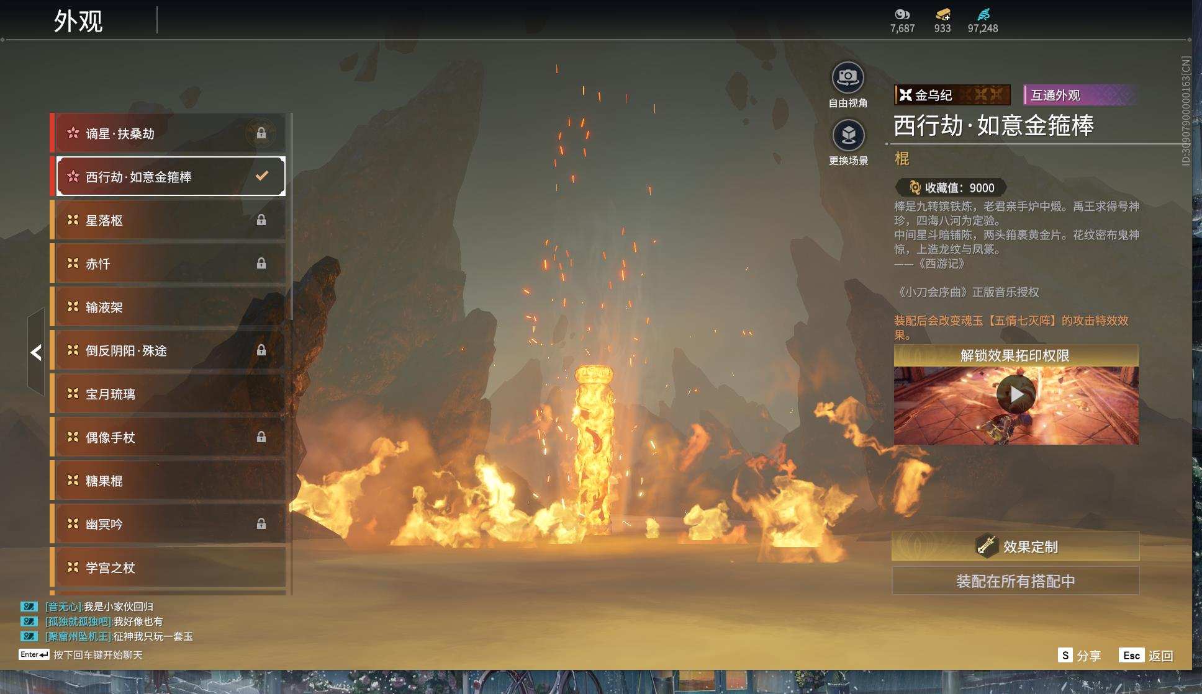Click the 分享 share button
The image size is (1202, 694).
1080,656
